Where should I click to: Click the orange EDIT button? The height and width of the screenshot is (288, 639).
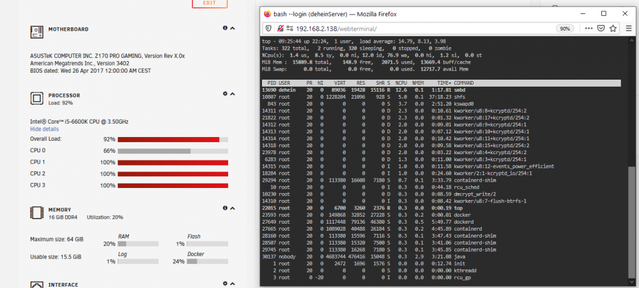pyautogui.click(x=210, y=3)
